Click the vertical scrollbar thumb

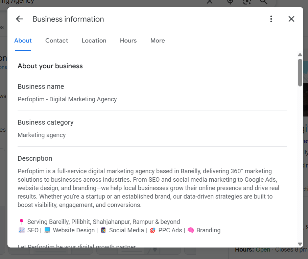point(300,72)
